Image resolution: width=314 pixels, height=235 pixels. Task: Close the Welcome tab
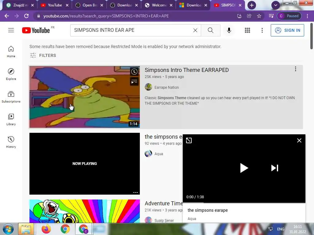click(x=171, y=5)
